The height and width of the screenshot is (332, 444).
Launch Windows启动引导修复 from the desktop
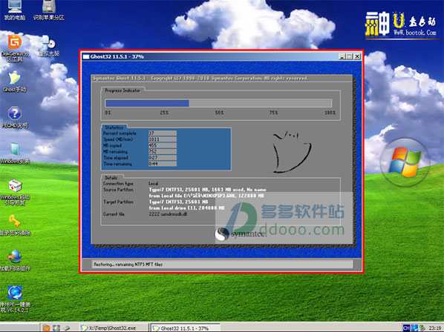point(15,192)
